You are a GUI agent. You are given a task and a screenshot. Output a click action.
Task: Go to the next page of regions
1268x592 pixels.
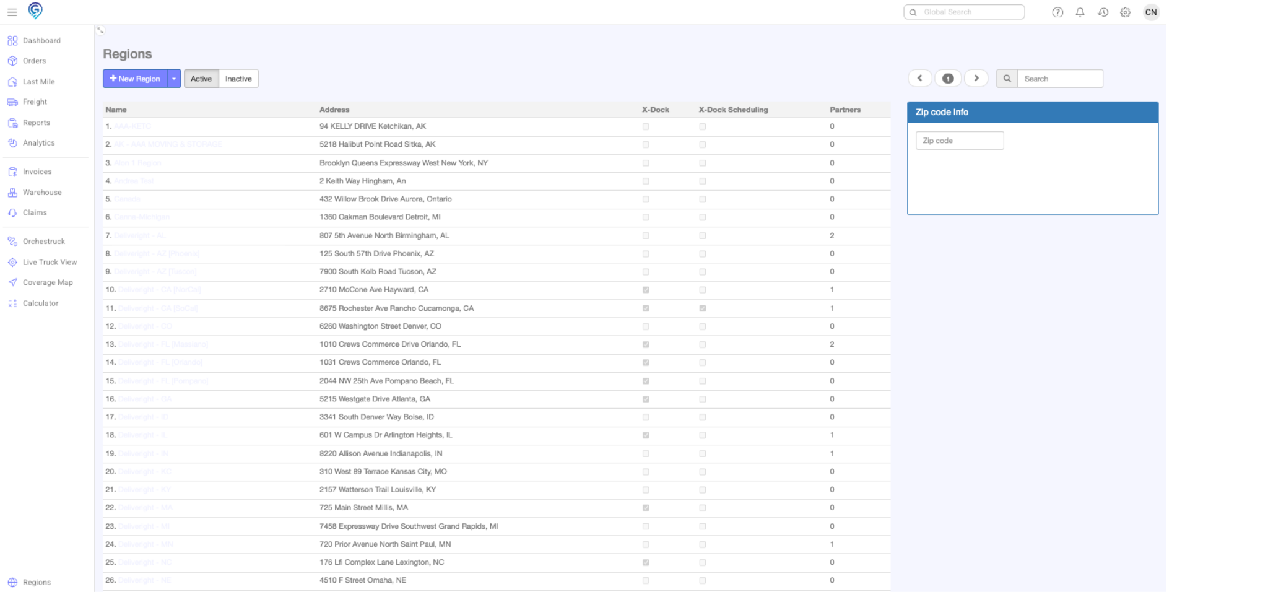(976, 78)
